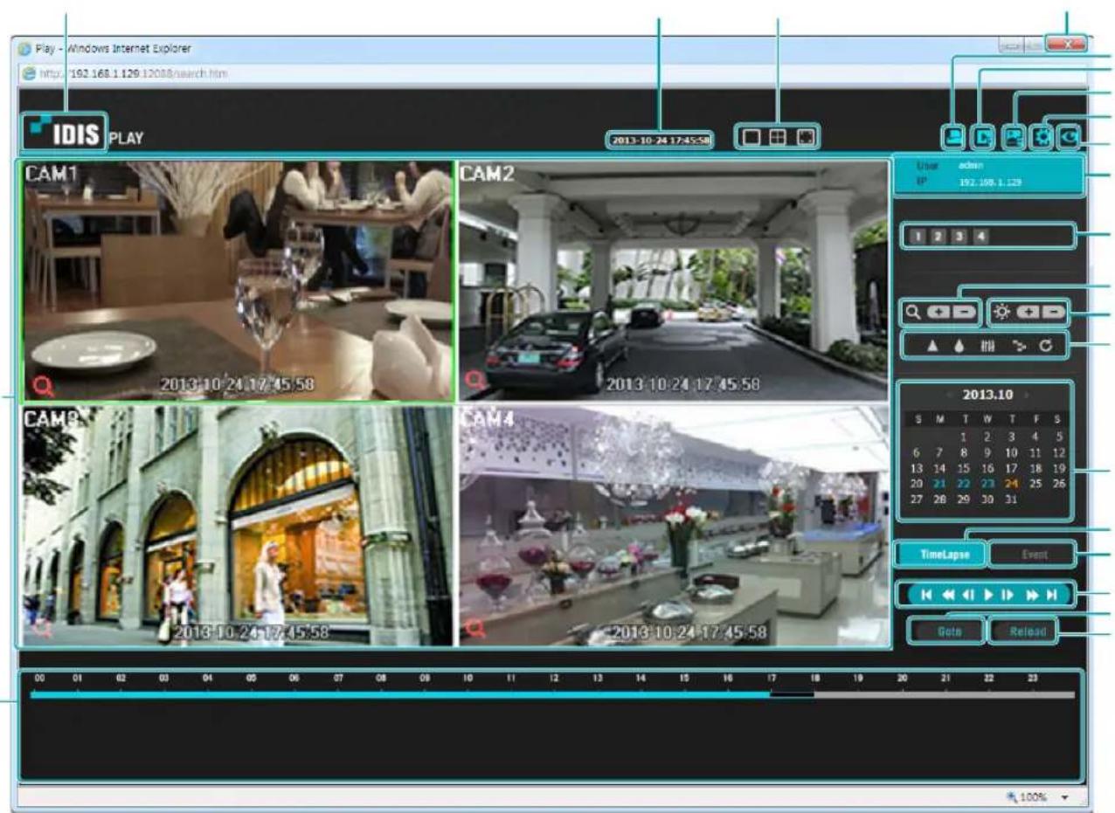
Task: Select the CAM4 video pane
Action: click(673, 527)
